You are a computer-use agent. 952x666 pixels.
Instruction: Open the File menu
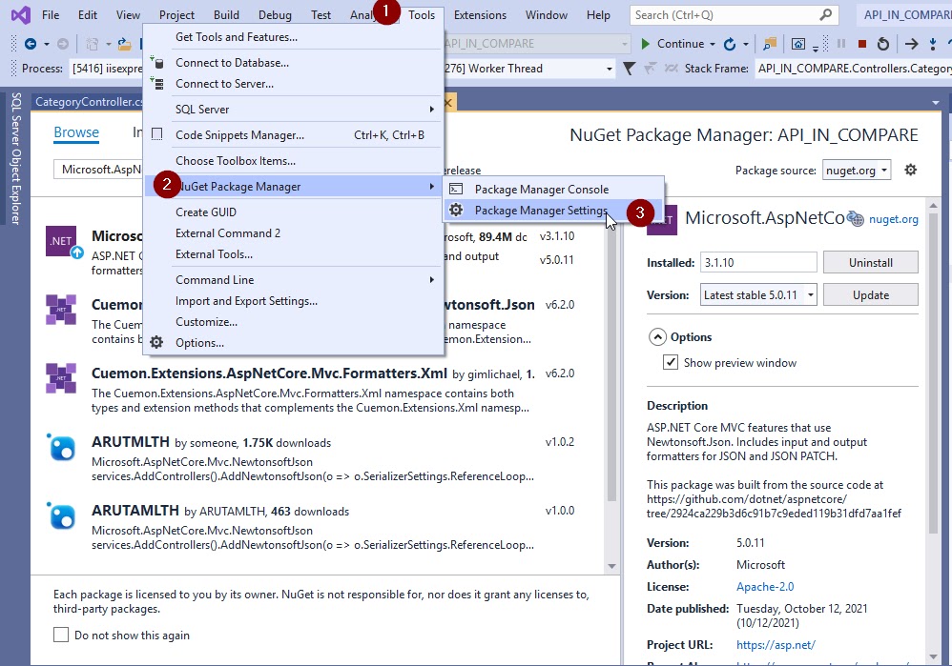51,14
